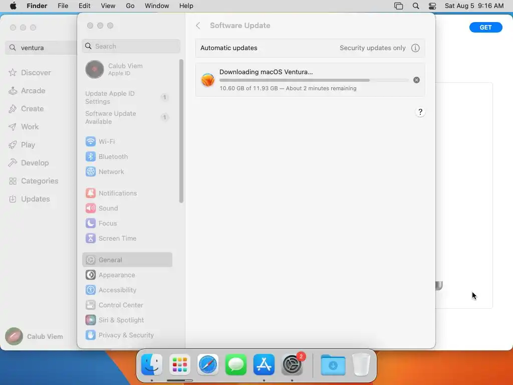513x385 pixels.
Task: Click the info icon beside Automatic updates
Action: (x=415, y=48)
